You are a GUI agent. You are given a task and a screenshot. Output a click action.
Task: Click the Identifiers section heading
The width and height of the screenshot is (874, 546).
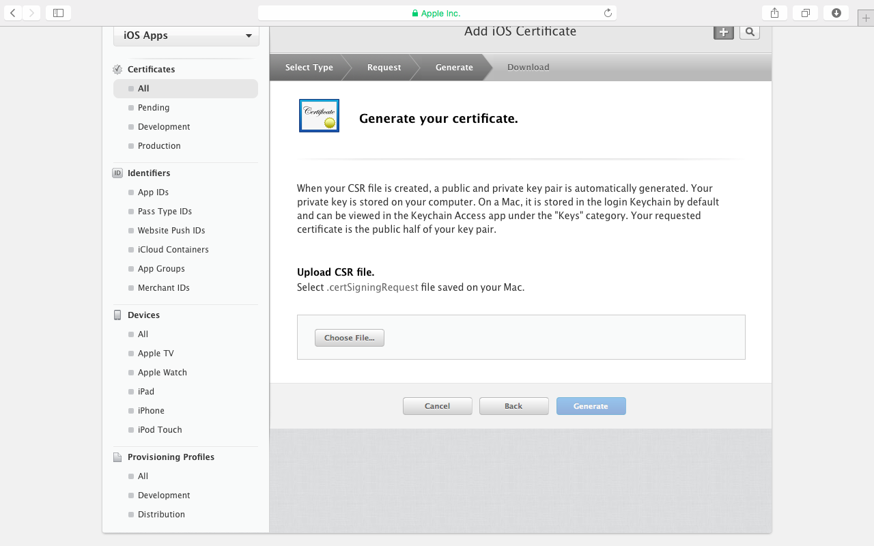point(149,173)
